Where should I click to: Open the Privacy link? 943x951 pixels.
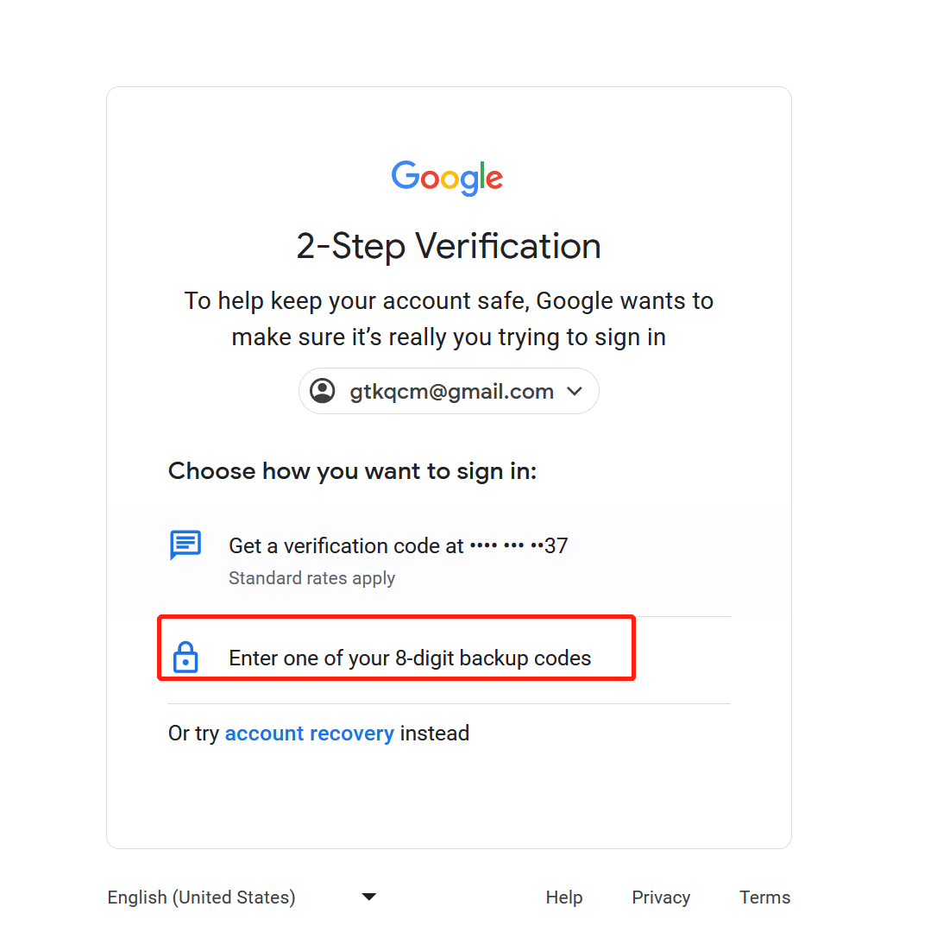(x=661, y=897)
